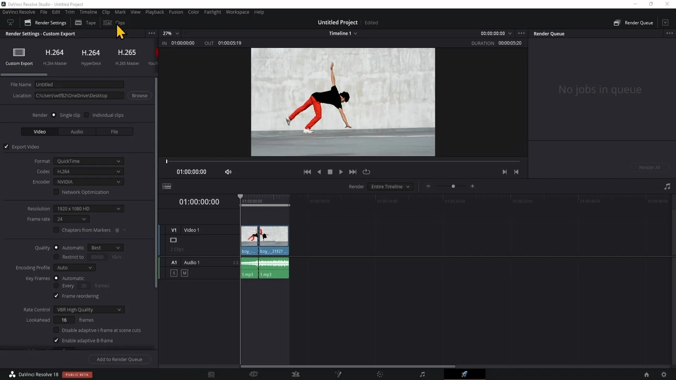The image size is (676, 380).
Task: Open the Fairlight menu
Action: (x=212, y=12)
